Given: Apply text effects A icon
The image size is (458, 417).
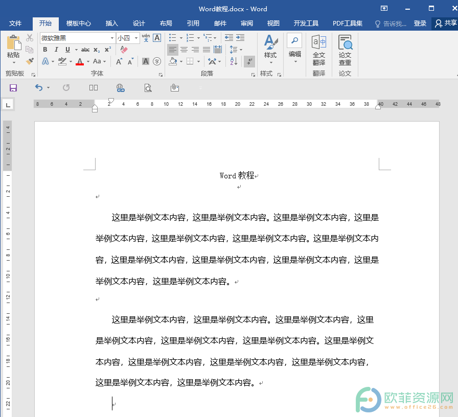Looking at the screenshot, I should (45, 61).
